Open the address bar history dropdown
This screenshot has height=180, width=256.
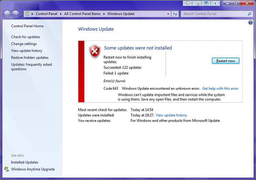(168, 14)
